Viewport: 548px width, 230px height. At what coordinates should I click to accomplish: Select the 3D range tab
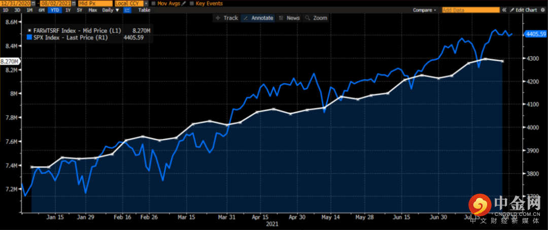(x=17, y=10)
